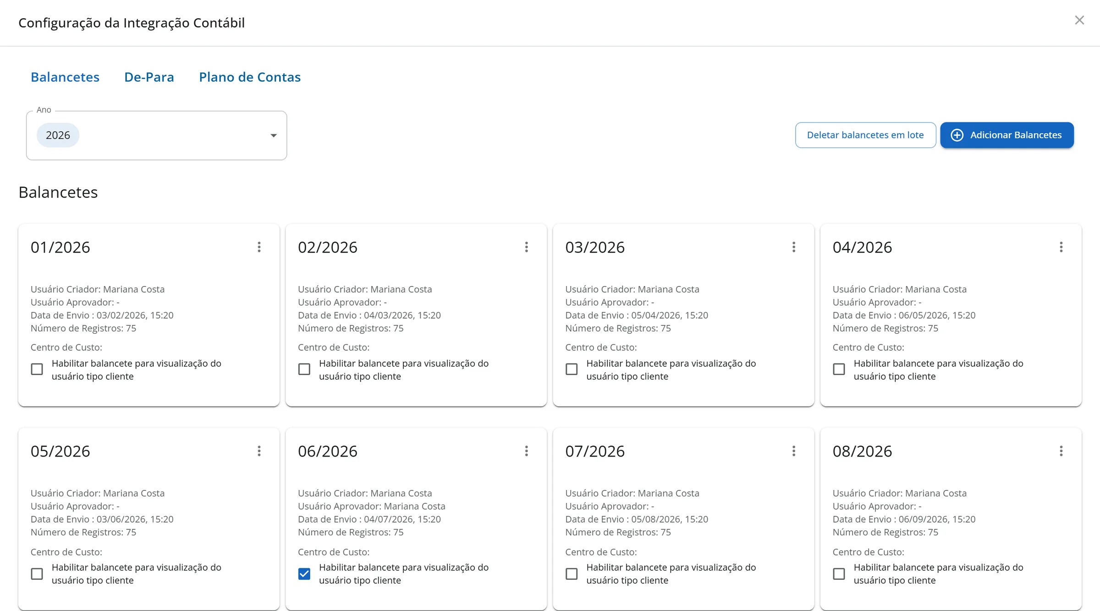The width and height of the screenshot is (1100, 611).
Task: Show more actions for 06/2026 balancete
Action: (526, 451)
